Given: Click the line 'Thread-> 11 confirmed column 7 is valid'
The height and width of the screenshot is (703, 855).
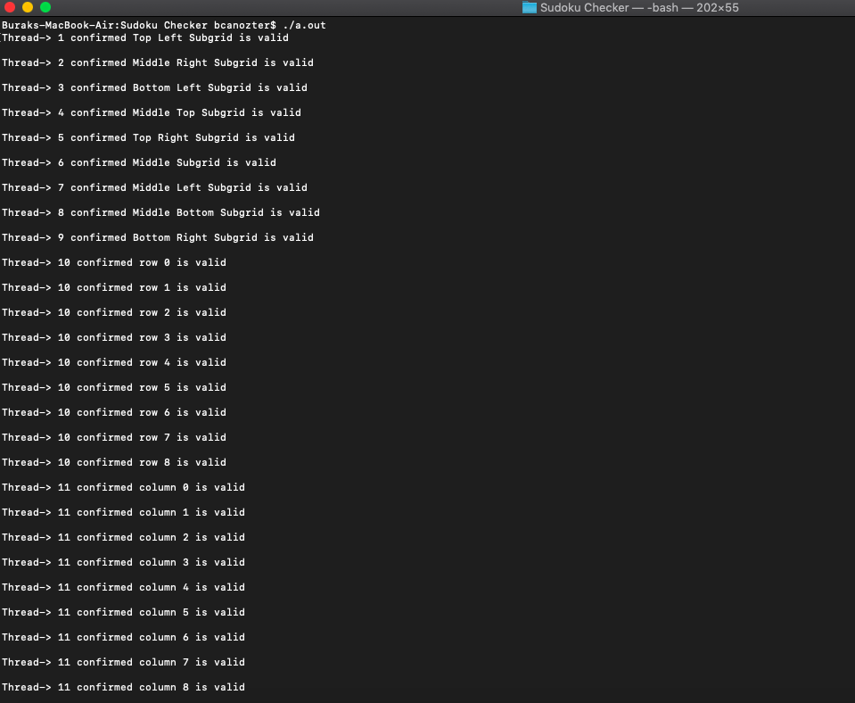Looking at the screenshot, I should click(123, 662).
